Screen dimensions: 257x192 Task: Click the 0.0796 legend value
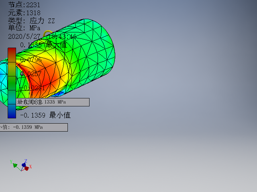tap(31, 60)
